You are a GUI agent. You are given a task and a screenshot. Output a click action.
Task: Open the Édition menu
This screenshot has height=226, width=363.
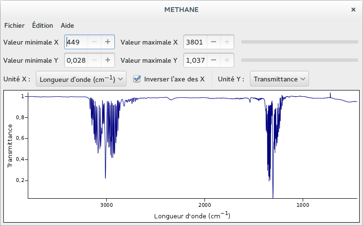(x=42, y=25)
